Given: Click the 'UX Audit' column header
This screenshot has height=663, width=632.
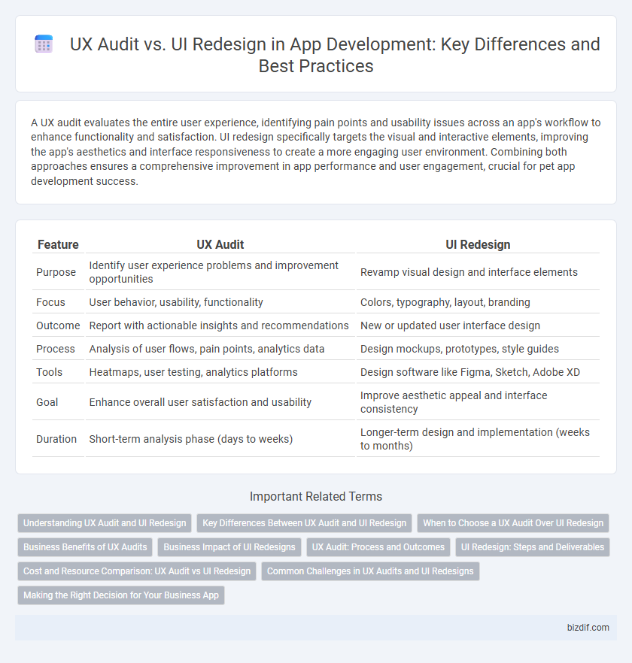Looking at the screenshot, I should [220, 244].
